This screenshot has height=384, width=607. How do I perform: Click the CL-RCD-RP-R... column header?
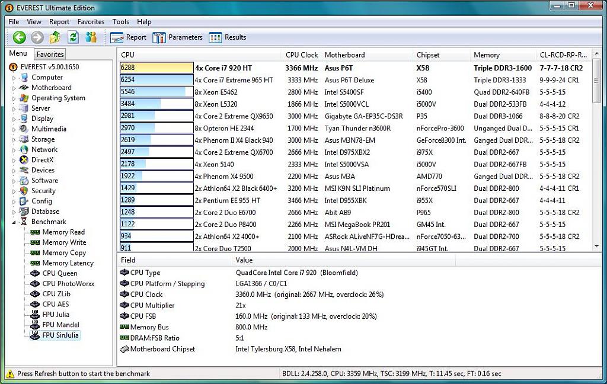pyautogui.click(x=563, y=55)
